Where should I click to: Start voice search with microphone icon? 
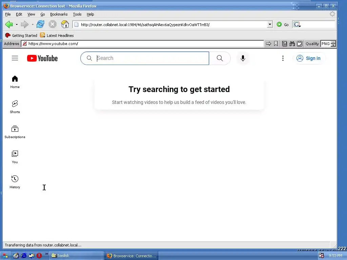(243, 58)
